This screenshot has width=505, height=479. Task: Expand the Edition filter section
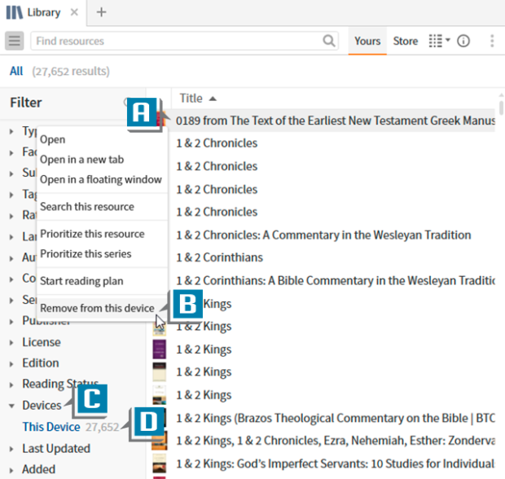[x=11, y=363]
